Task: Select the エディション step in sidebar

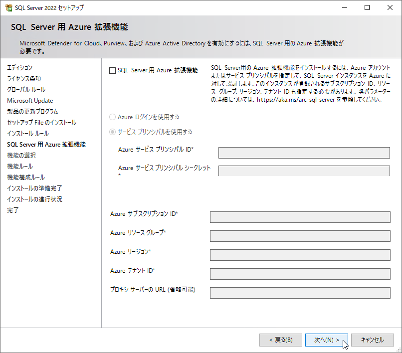Action: pos(20,68)
